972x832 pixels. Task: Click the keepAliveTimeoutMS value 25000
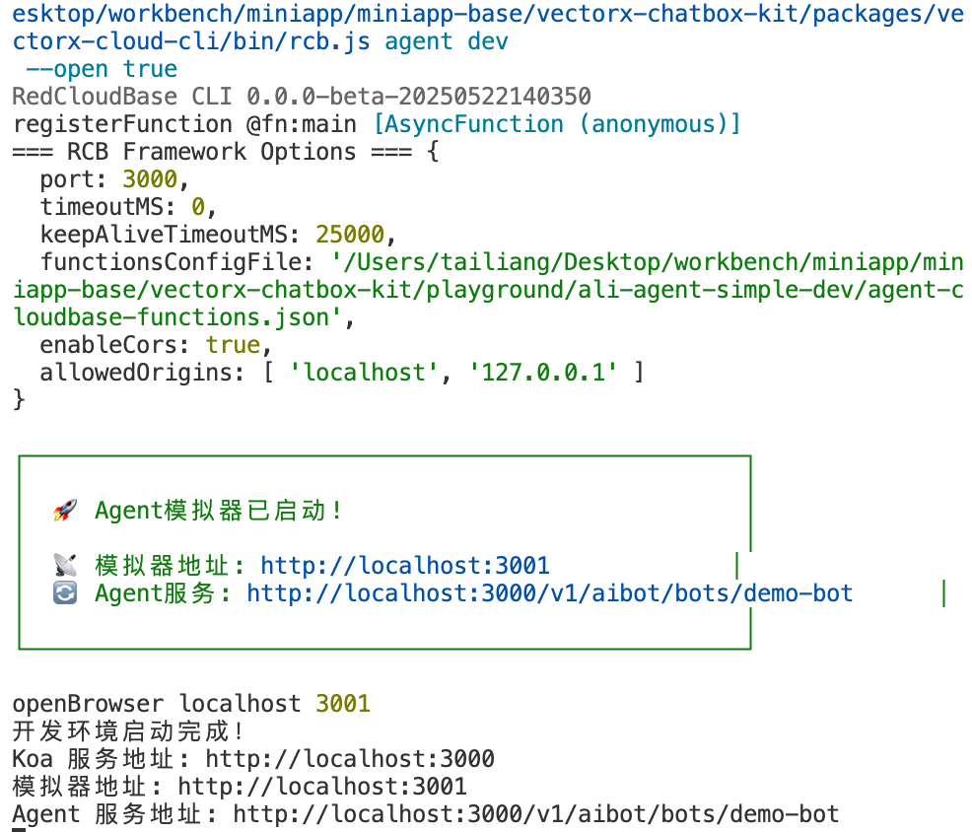tap(350, 235)
